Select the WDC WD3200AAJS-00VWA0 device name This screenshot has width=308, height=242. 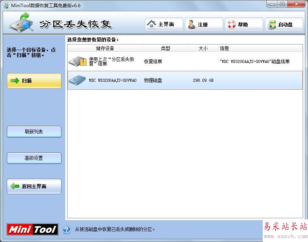[x=112, y=80]
